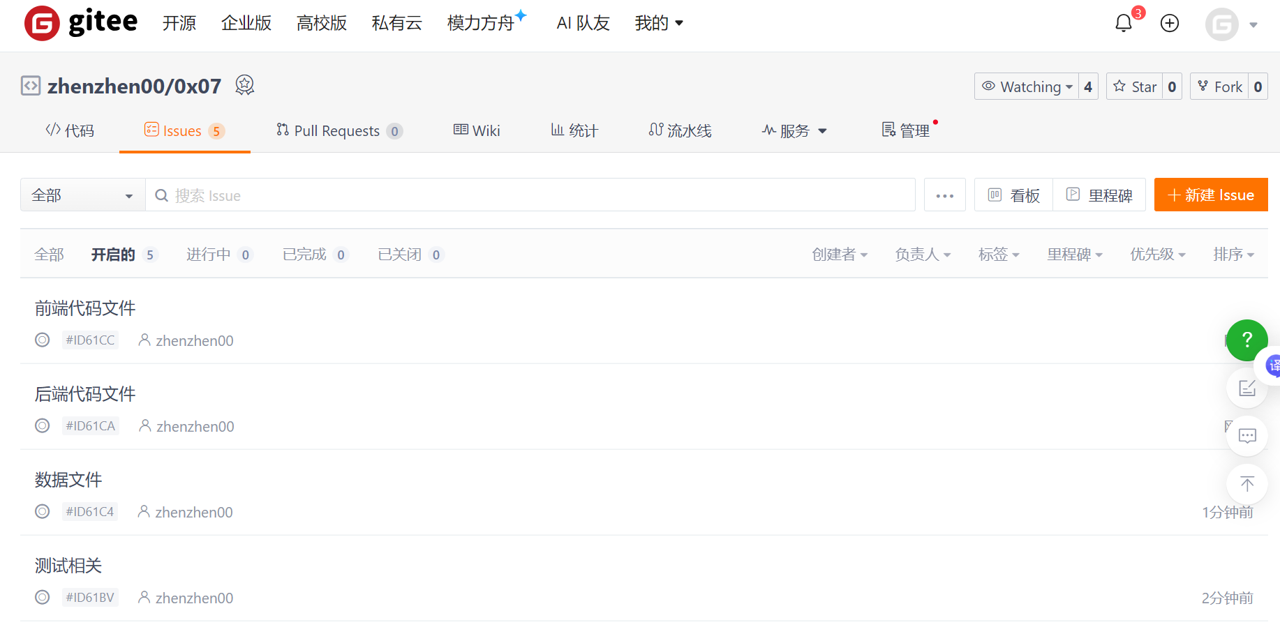The height and width of the screenshot is (627, 1280).
Task: Expand 优先级 filter dropdown
Action: point(1158,254)
